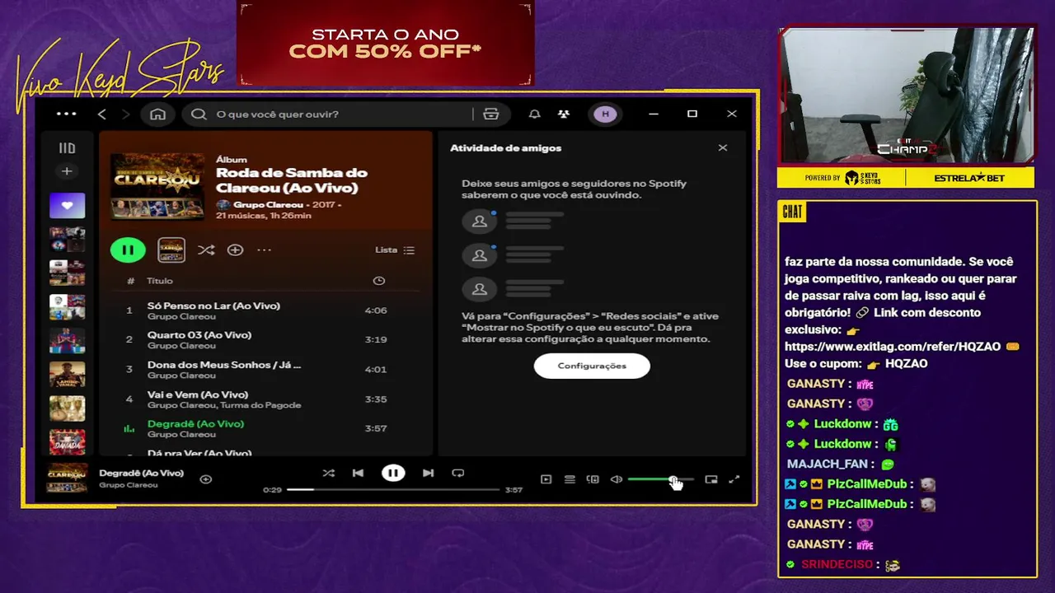Click the third friend placeholder avatar
The width and height of the screenshot is (1055, 593).
click(480, 289)
